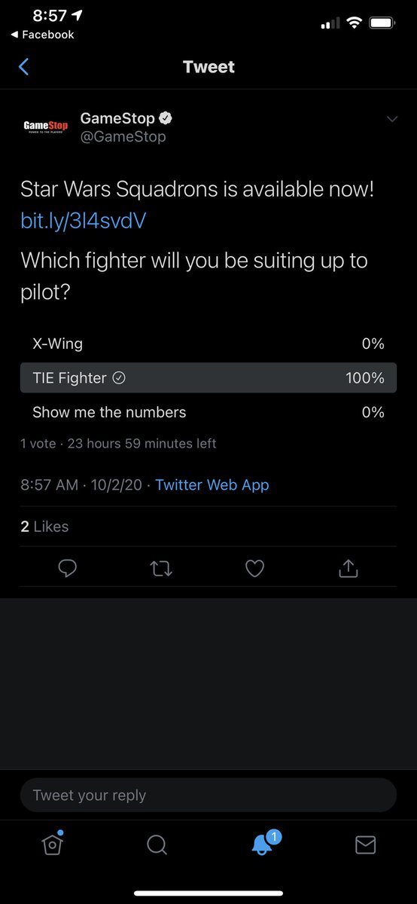The height and width of the screenshot is (904, 417).
Task: Focus the Tweet your reply field
Action: point(208,796)
